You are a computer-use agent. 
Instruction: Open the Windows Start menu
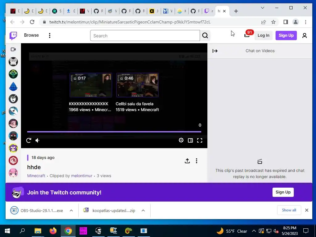7,231
